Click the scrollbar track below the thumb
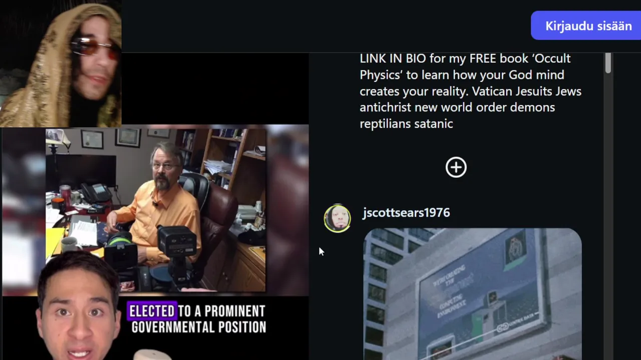This screenshot has height=360, width=641. point(608,215)
